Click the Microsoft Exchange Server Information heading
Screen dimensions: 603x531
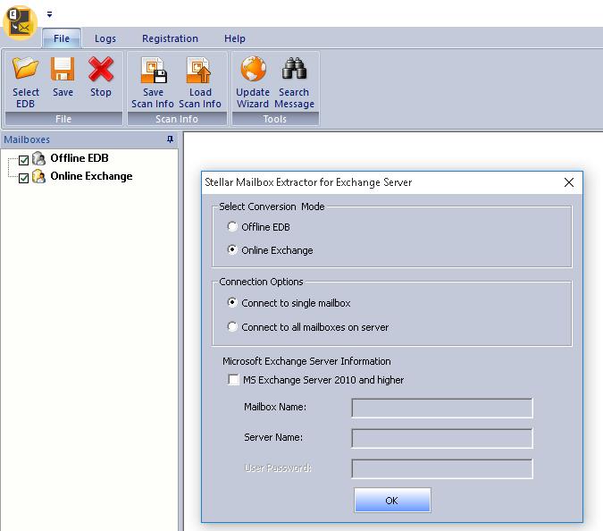click(x=306, y=361)
